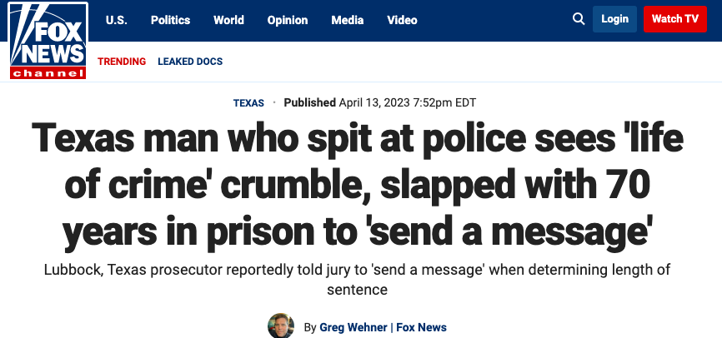Click the Fox News channel logo
This screenshot has width=722, height=338.
[x=48, y=41]
